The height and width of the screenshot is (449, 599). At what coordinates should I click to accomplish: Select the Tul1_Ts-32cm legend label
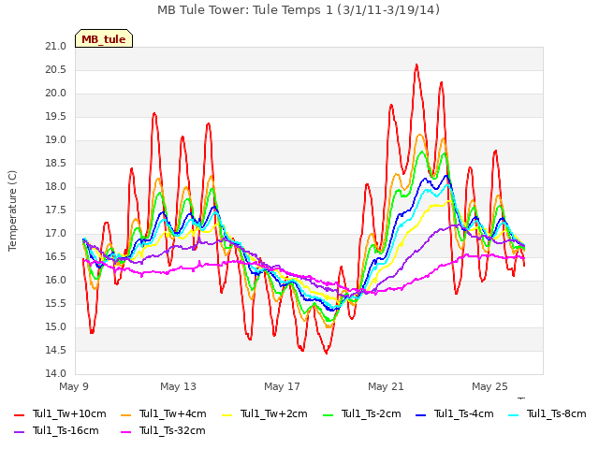172,430
